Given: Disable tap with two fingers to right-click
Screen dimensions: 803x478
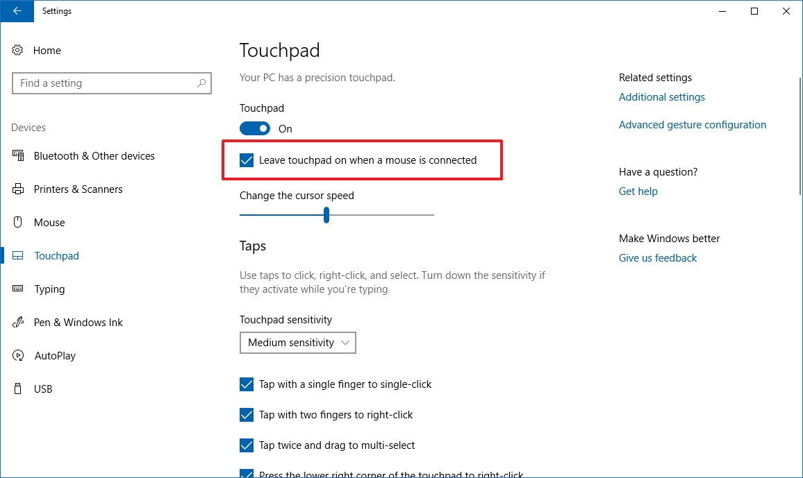Looking at the screenshot, I should tap(247, 414).
